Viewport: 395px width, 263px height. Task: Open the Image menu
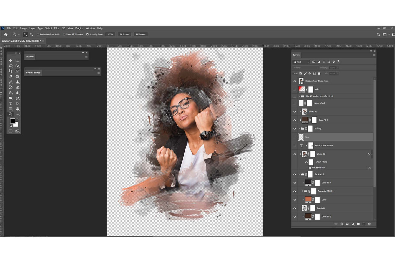pos(23,28)
